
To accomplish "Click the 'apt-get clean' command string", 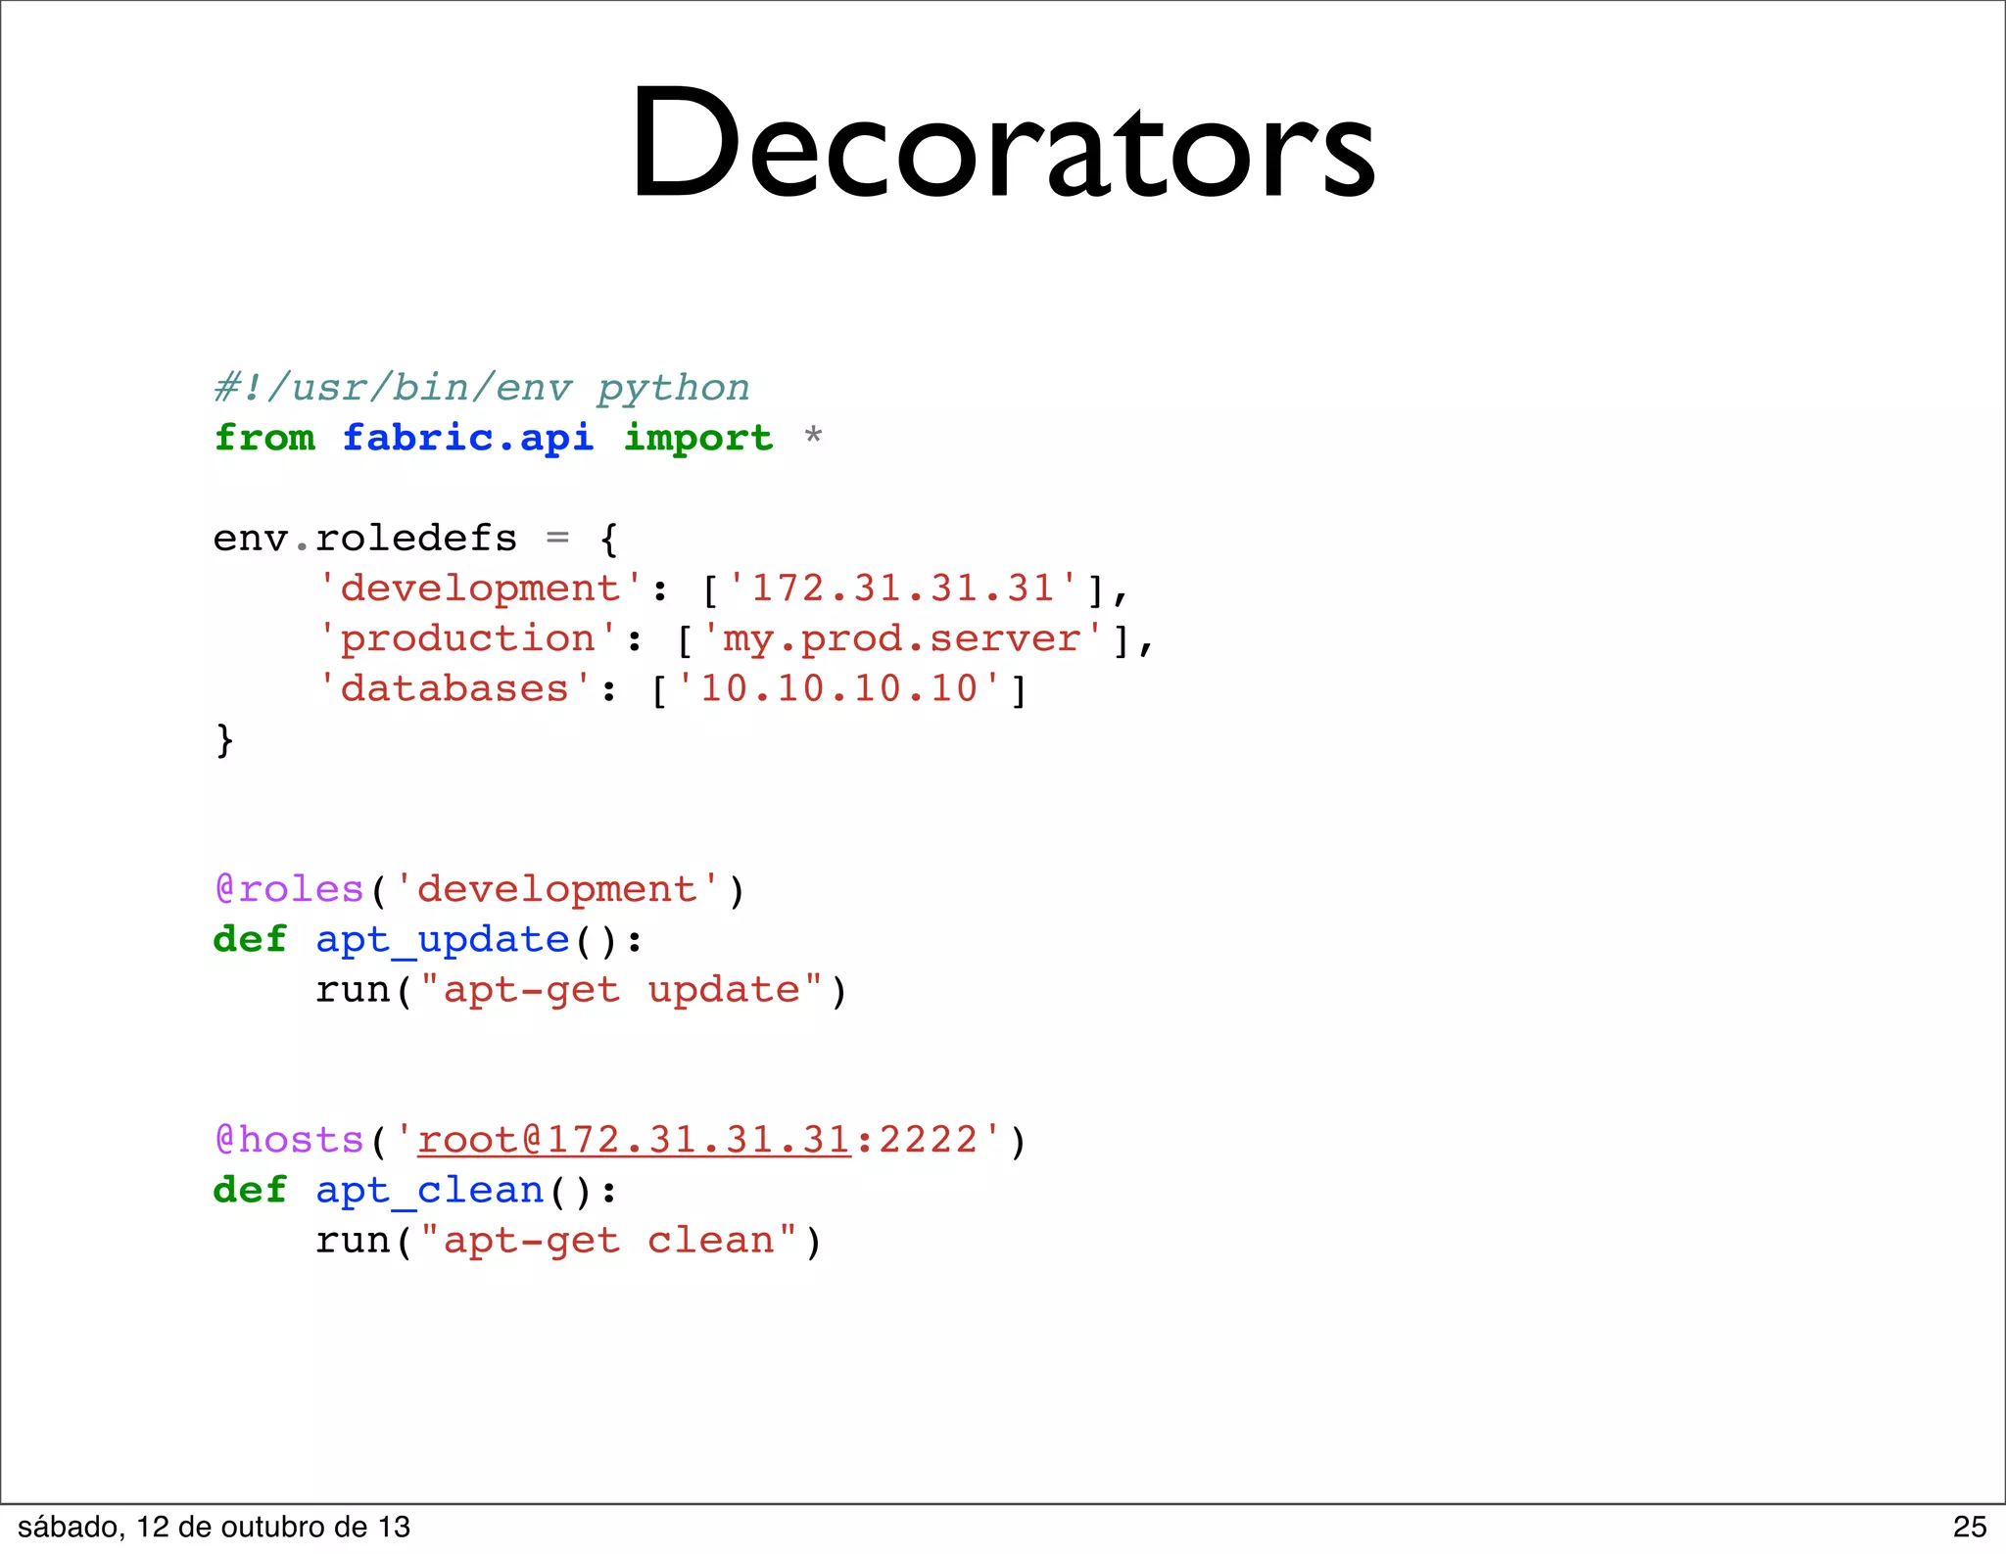I will click(x=608, y=1242).
